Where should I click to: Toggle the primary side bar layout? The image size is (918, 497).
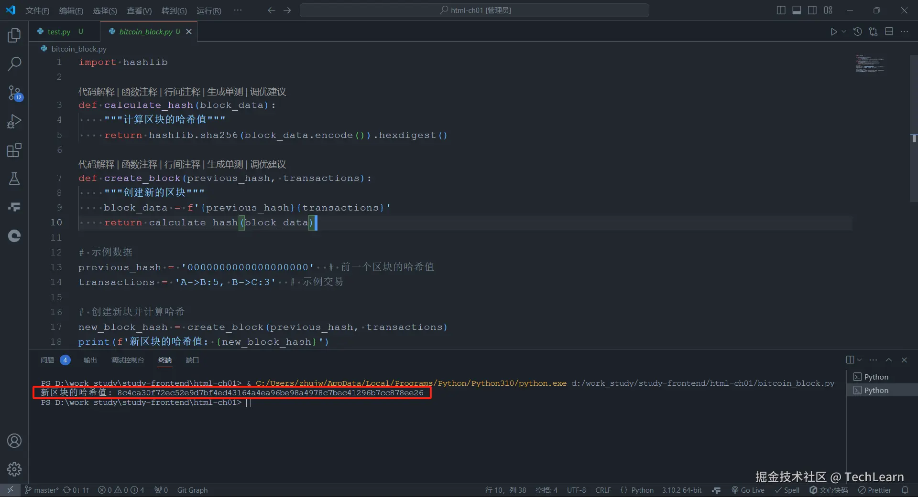click(x=781, y=10)
